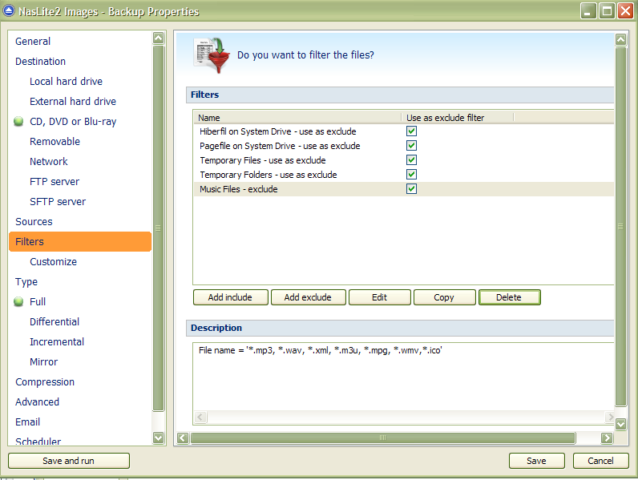Click sidebar scroll down arrow

[158, 438]
